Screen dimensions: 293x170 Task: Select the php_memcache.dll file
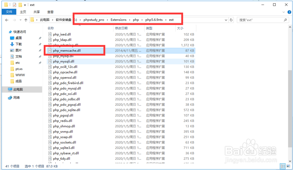pos(121,50)
